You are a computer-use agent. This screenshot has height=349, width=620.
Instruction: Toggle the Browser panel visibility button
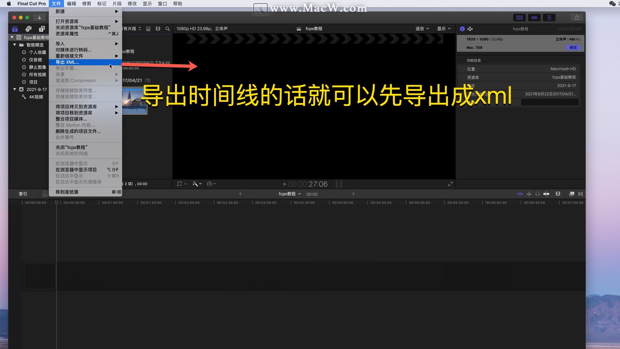[x=519, y=17]
